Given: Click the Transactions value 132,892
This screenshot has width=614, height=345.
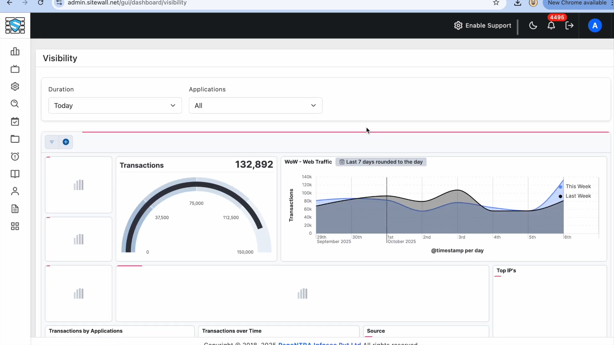Looking at the screenshot, I should pyautogui.click(x=254, y=165).
